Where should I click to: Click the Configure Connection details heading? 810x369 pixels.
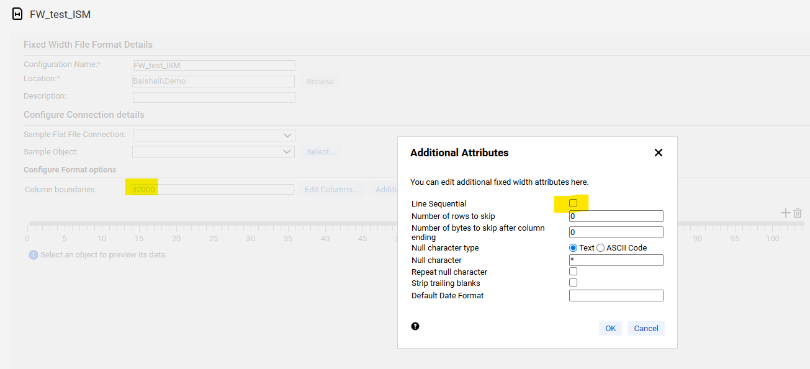(x=84, y=115)
